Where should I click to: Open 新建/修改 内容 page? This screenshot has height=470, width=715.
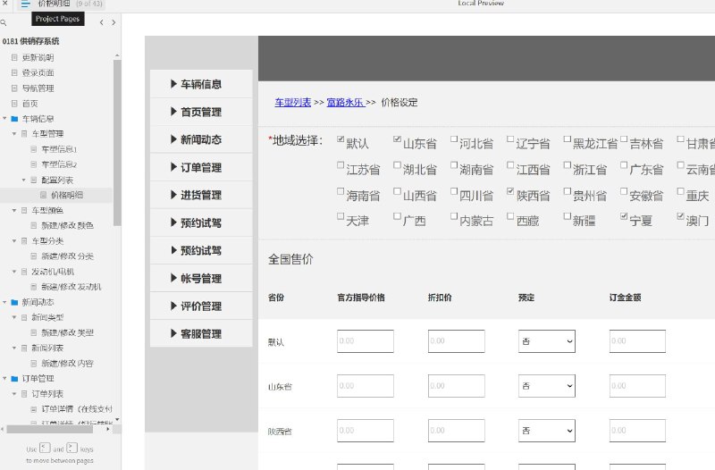pos(67,364)
